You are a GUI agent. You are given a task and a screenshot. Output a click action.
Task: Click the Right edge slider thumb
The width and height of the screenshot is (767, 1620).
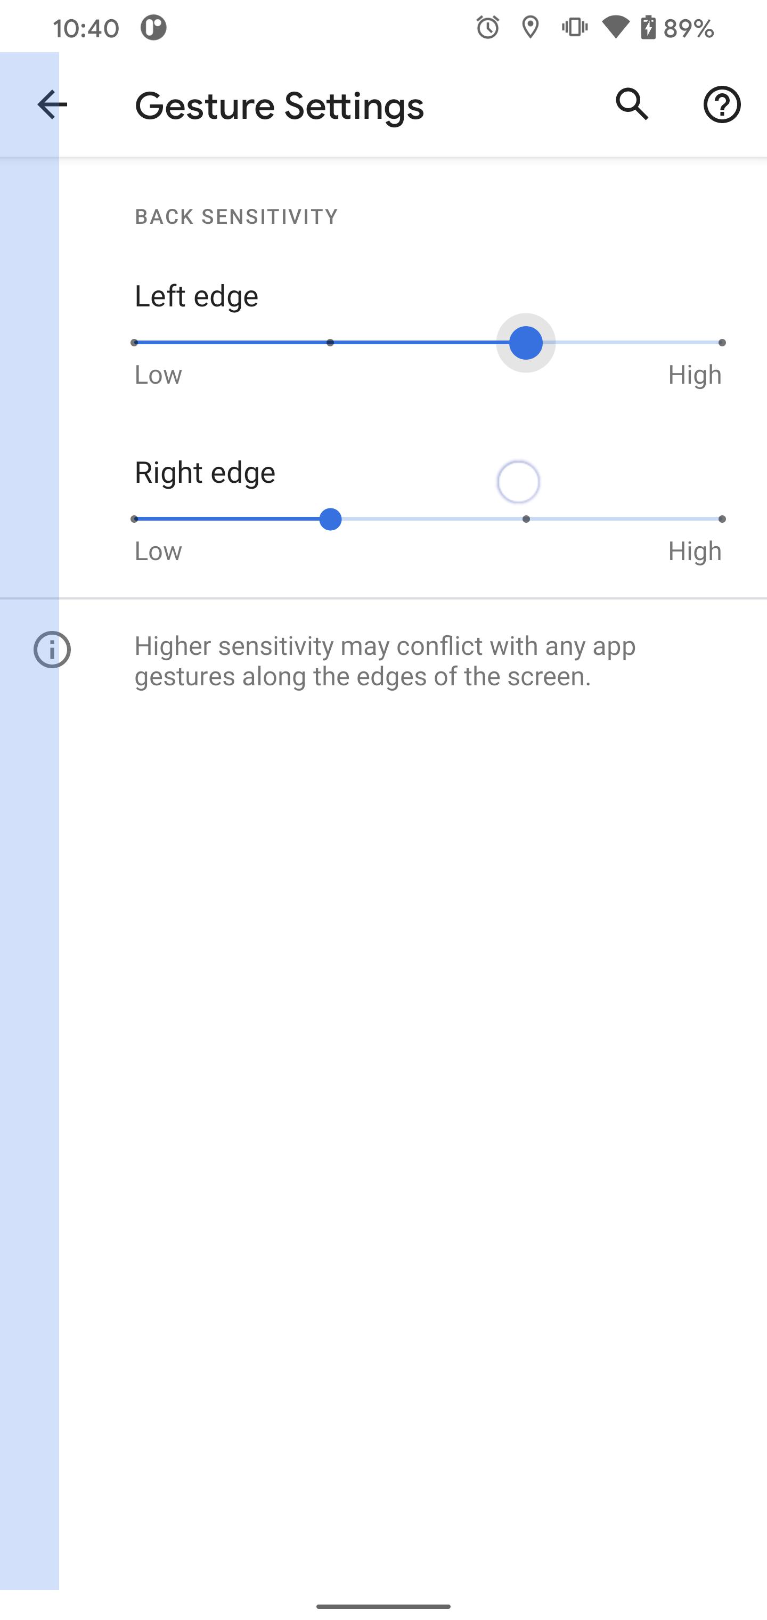330,520
